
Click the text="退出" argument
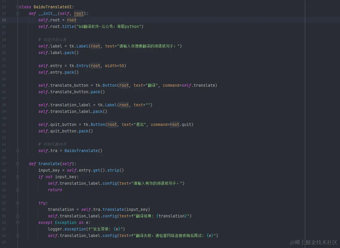[x=134, y=124]
